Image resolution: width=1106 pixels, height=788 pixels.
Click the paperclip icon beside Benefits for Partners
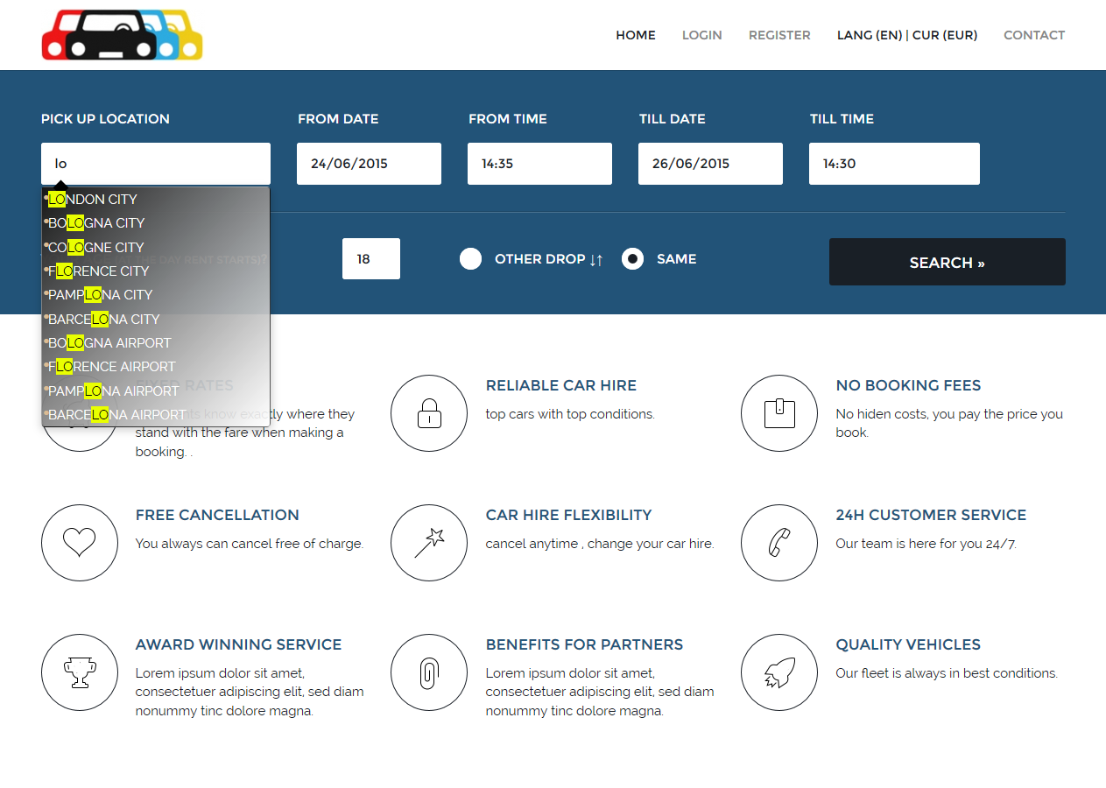click(x=429, y=672)
